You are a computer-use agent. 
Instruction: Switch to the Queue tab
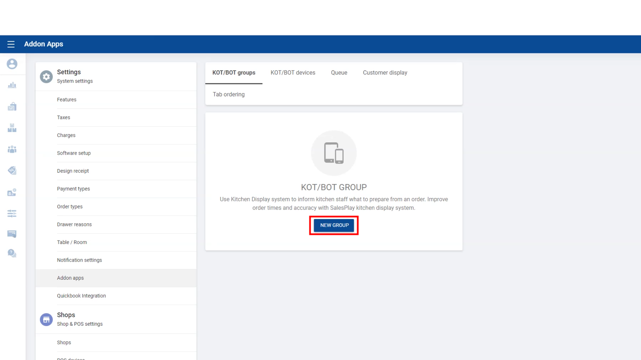pos(339,73)
